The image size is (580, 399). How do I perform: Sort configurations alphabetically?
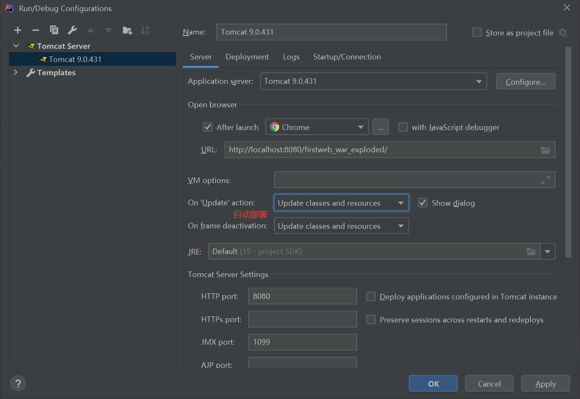[145, 30]
